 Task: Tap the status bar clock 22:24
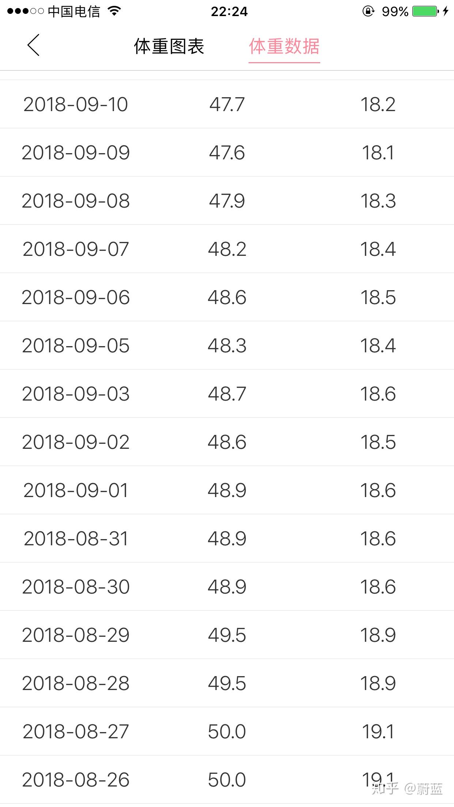[x=229, y=11]
